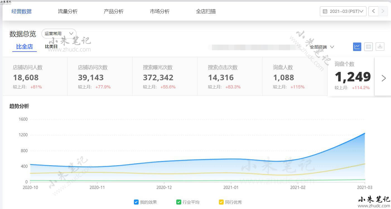Go to previous month arrow
The width and height of the screenshot is (391, 209).
[373, 11]
